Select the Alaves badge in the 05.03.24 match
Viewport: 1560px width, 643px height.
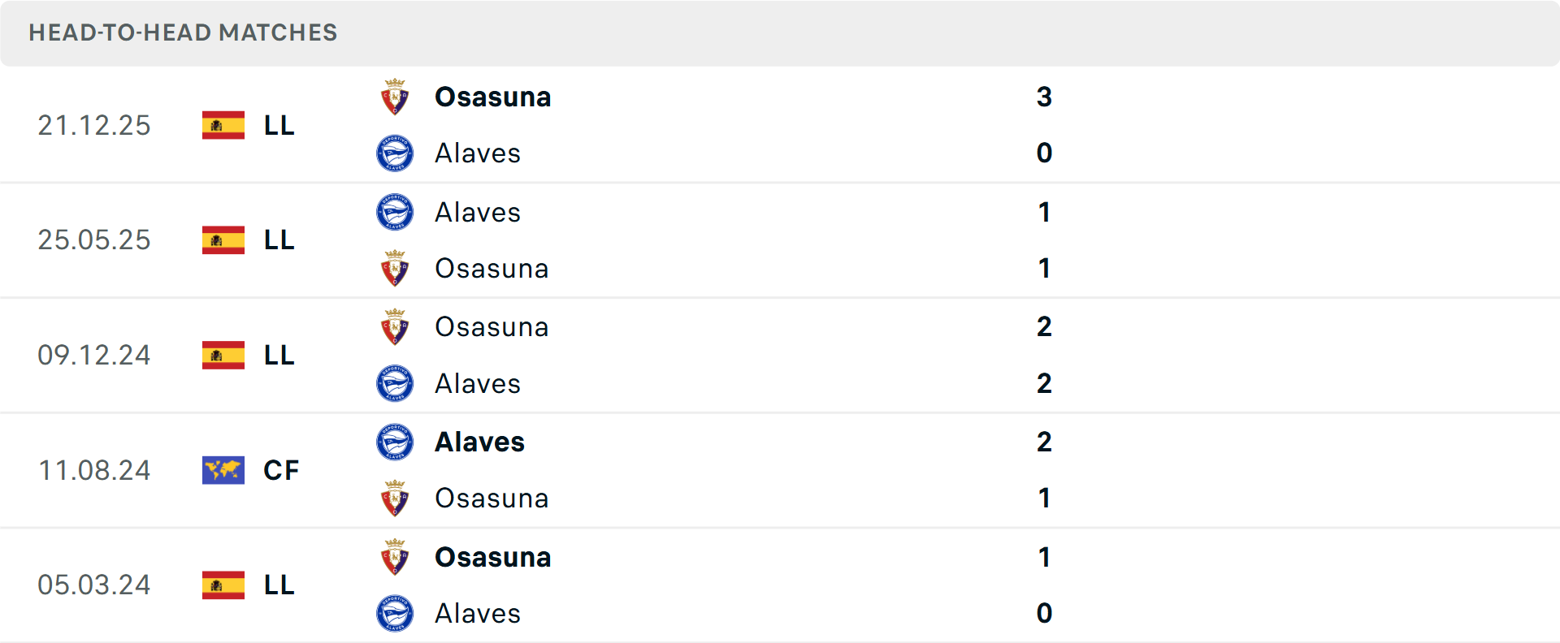coord(395,613)
